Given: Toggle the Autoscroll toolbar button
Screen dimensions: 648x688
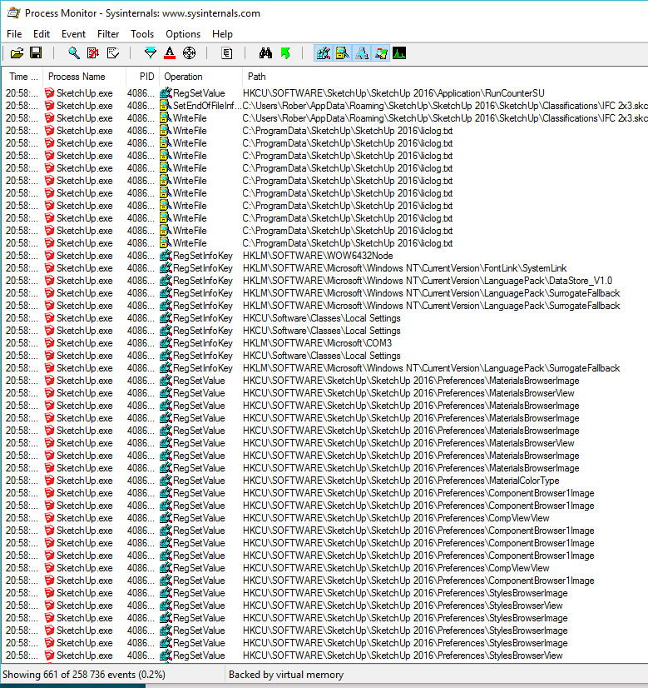Looking at the screenshot, I should (x=93, y=53).
